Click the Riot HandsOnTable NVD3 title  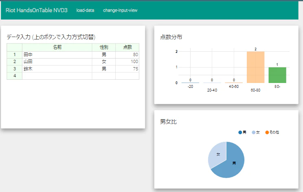[37, 10]
